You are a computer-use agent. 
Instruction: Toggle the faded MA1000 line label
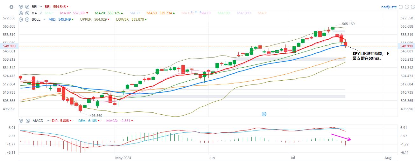click(244, 13)
